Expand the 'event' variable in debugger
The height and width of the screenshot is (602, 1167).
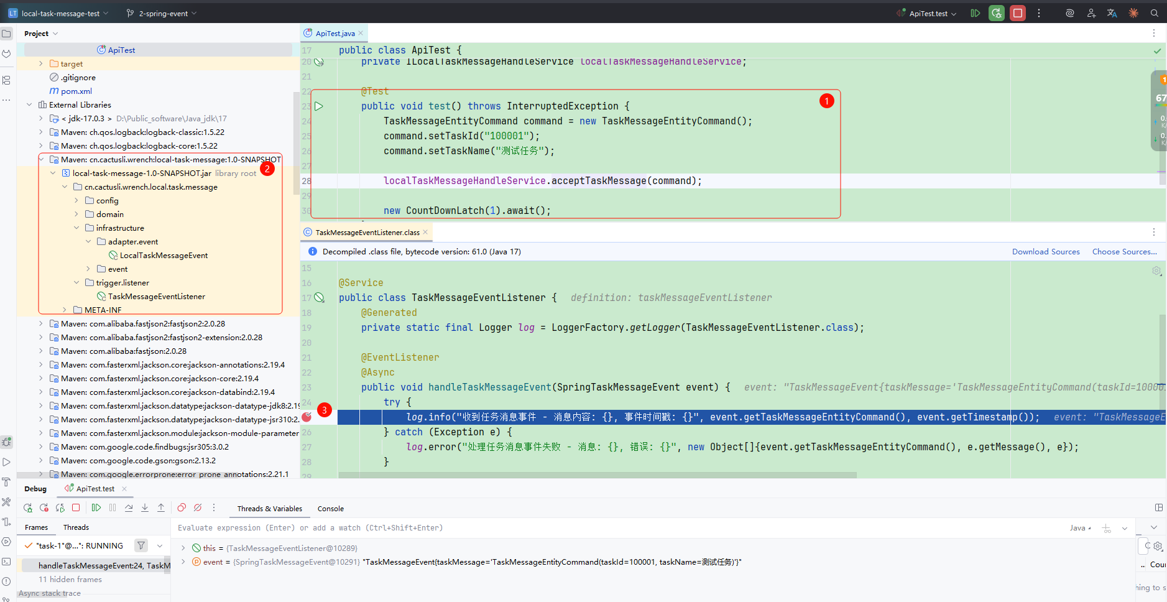(x=183, y=562)
